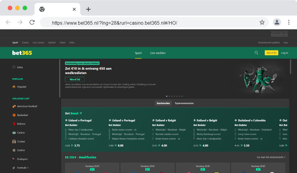Click the Boksen glove icon
This screenshot has height=173, width=297.
[14, 124]
